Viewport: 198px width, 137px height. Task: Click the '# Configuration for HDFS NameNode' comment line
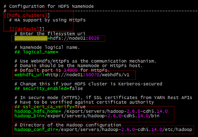tap(49, 6)
